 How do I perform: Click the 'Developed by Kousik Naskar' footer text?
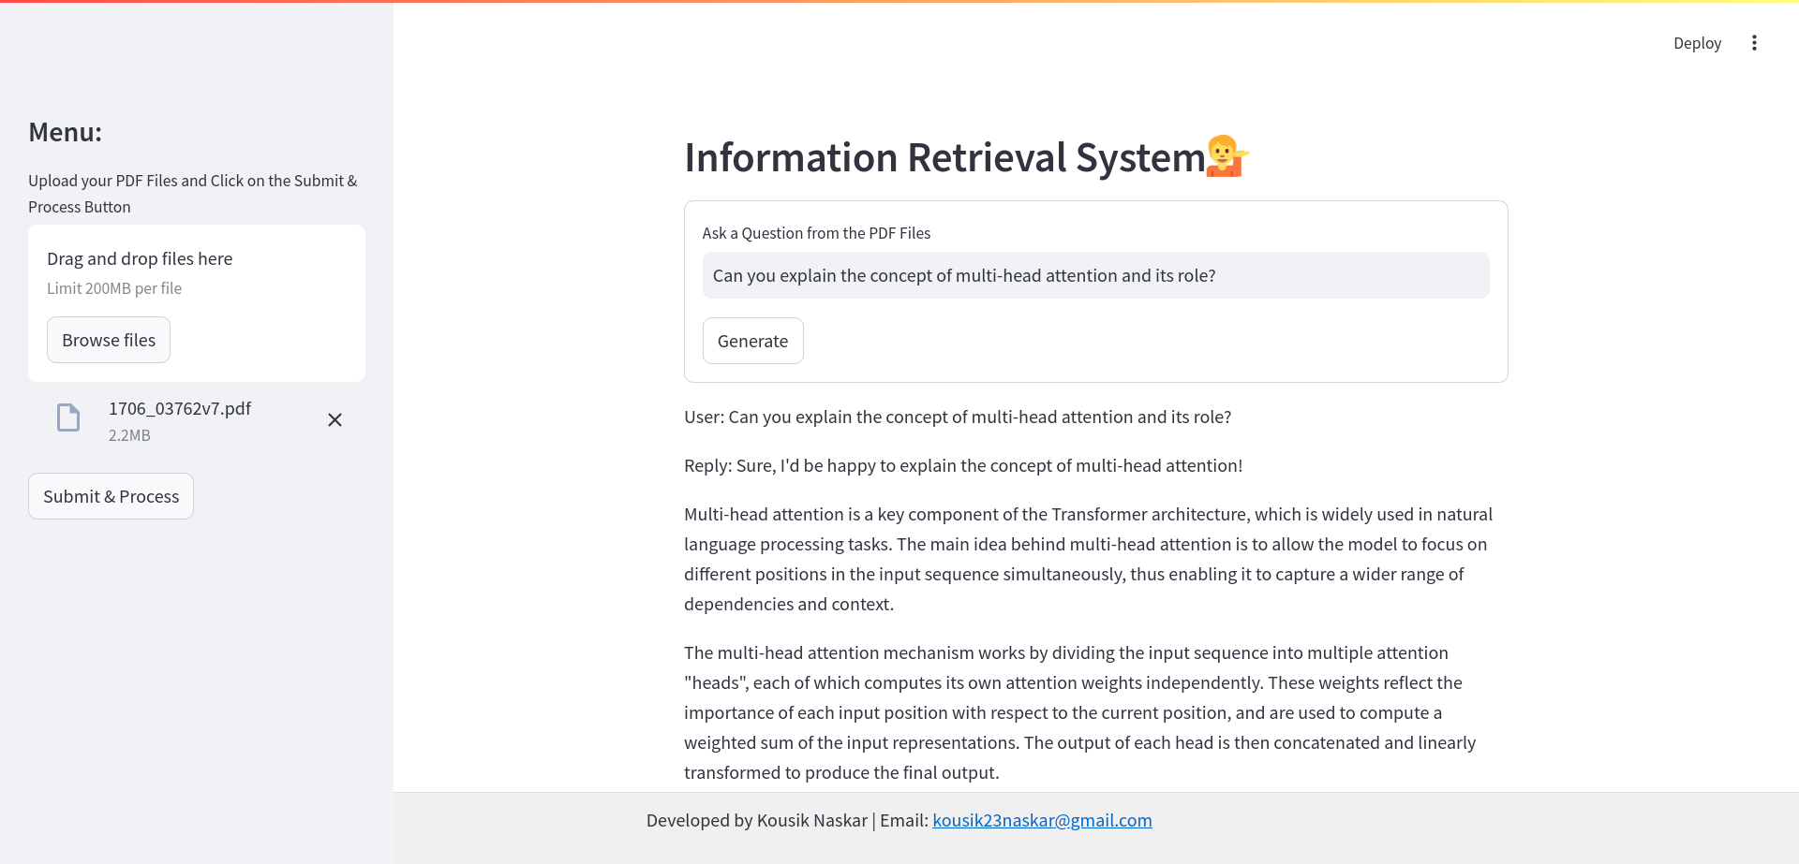click(756, 820)
